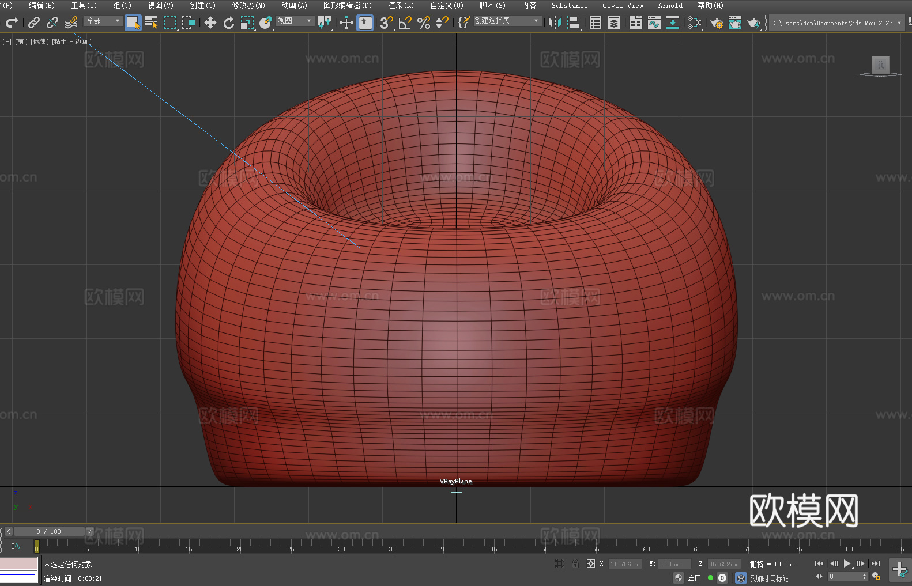Toggle the Spinner Snap button
Viewport: 912px width, 586px height.
tap(442, 22)
